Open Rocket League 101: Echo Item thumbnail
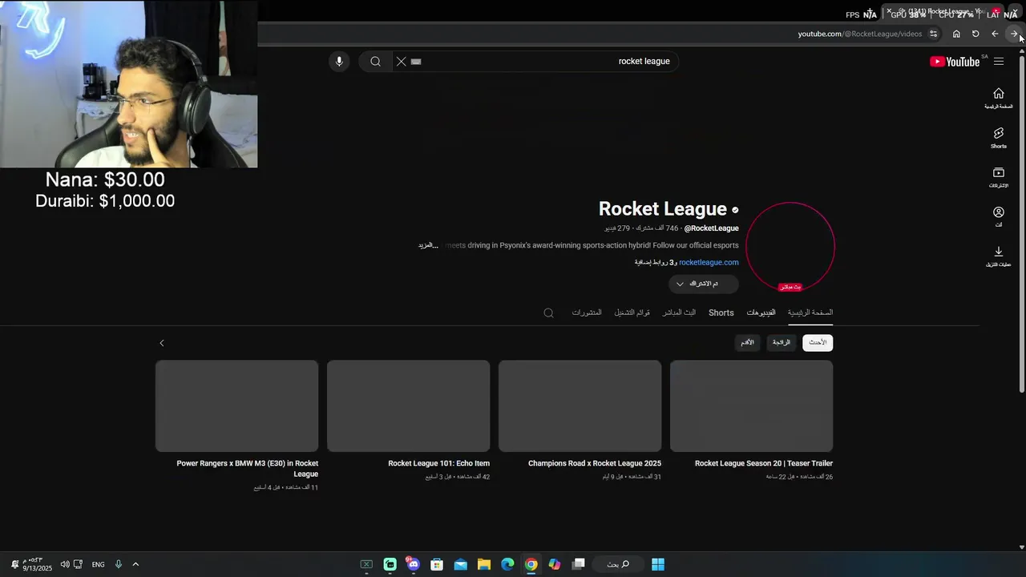 408,406
